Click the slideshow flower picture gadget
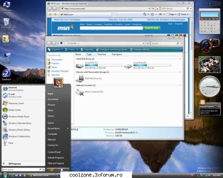Image resolution: width=223 pixels, height=178 pixels. pos(210,64)
